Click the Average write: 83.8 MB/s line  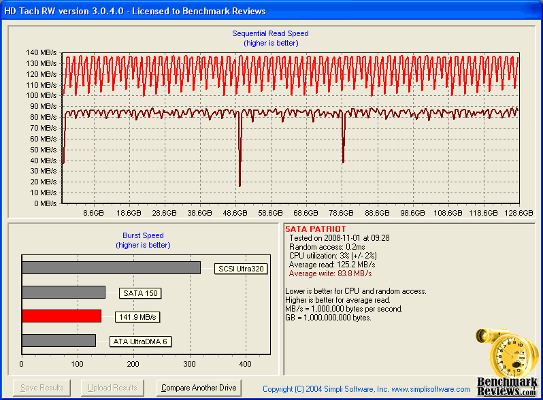tap(331, 273)
